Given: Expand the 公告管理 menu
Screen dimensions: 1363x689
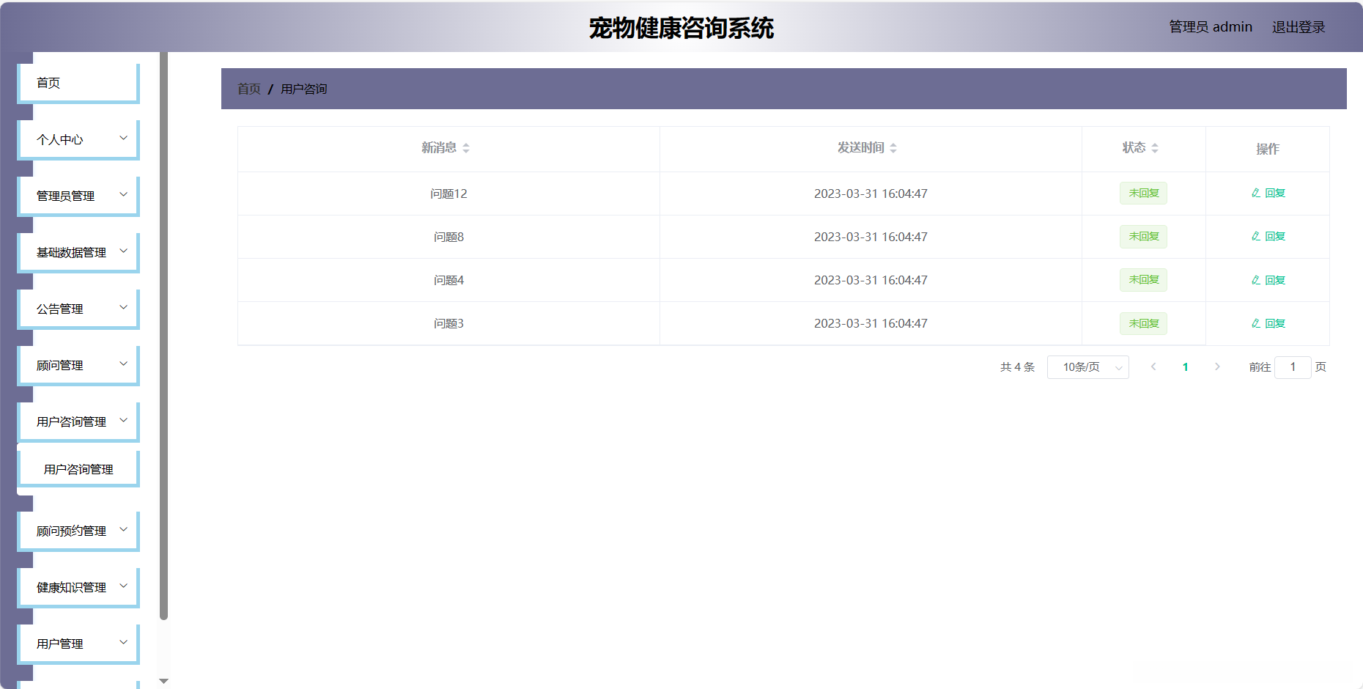Looking at the screenshot, I should click(78, 308).
